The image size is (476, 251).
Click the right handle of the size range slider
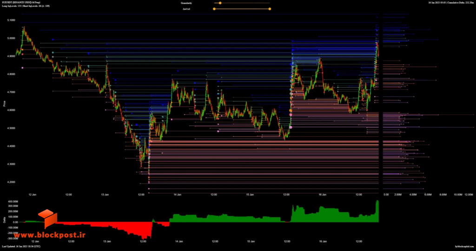270,9
